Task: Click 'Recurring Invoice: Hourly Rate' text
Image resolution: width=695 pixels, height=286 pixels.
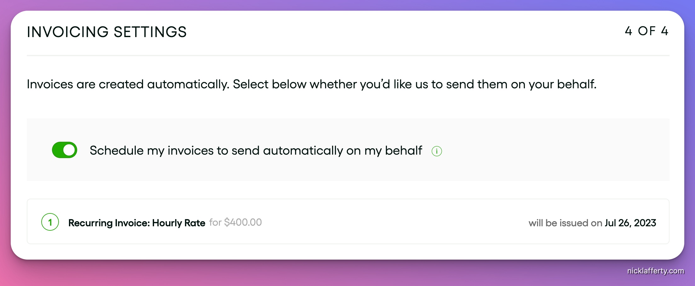Action: coord(136,223)
